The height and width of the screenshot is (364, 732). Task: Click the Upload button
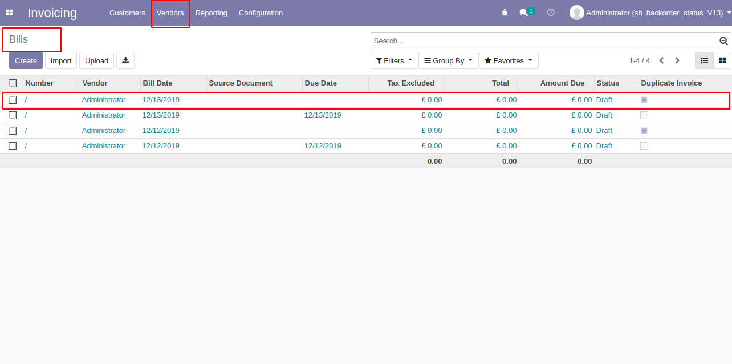click(96, 60)
